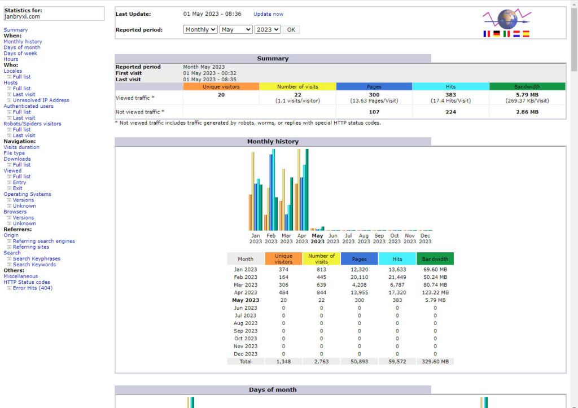The width and height of the screenshot is (578, 408).
Task: Open the Monthly period type dropdown
Action: [x=200, y=30]
